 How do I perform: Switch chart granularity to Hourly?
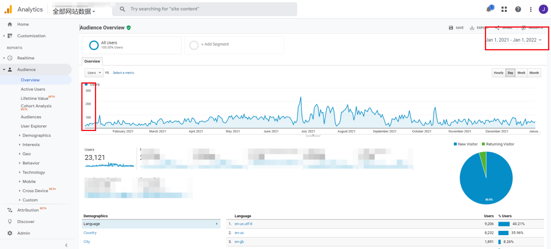click(498, 73)
